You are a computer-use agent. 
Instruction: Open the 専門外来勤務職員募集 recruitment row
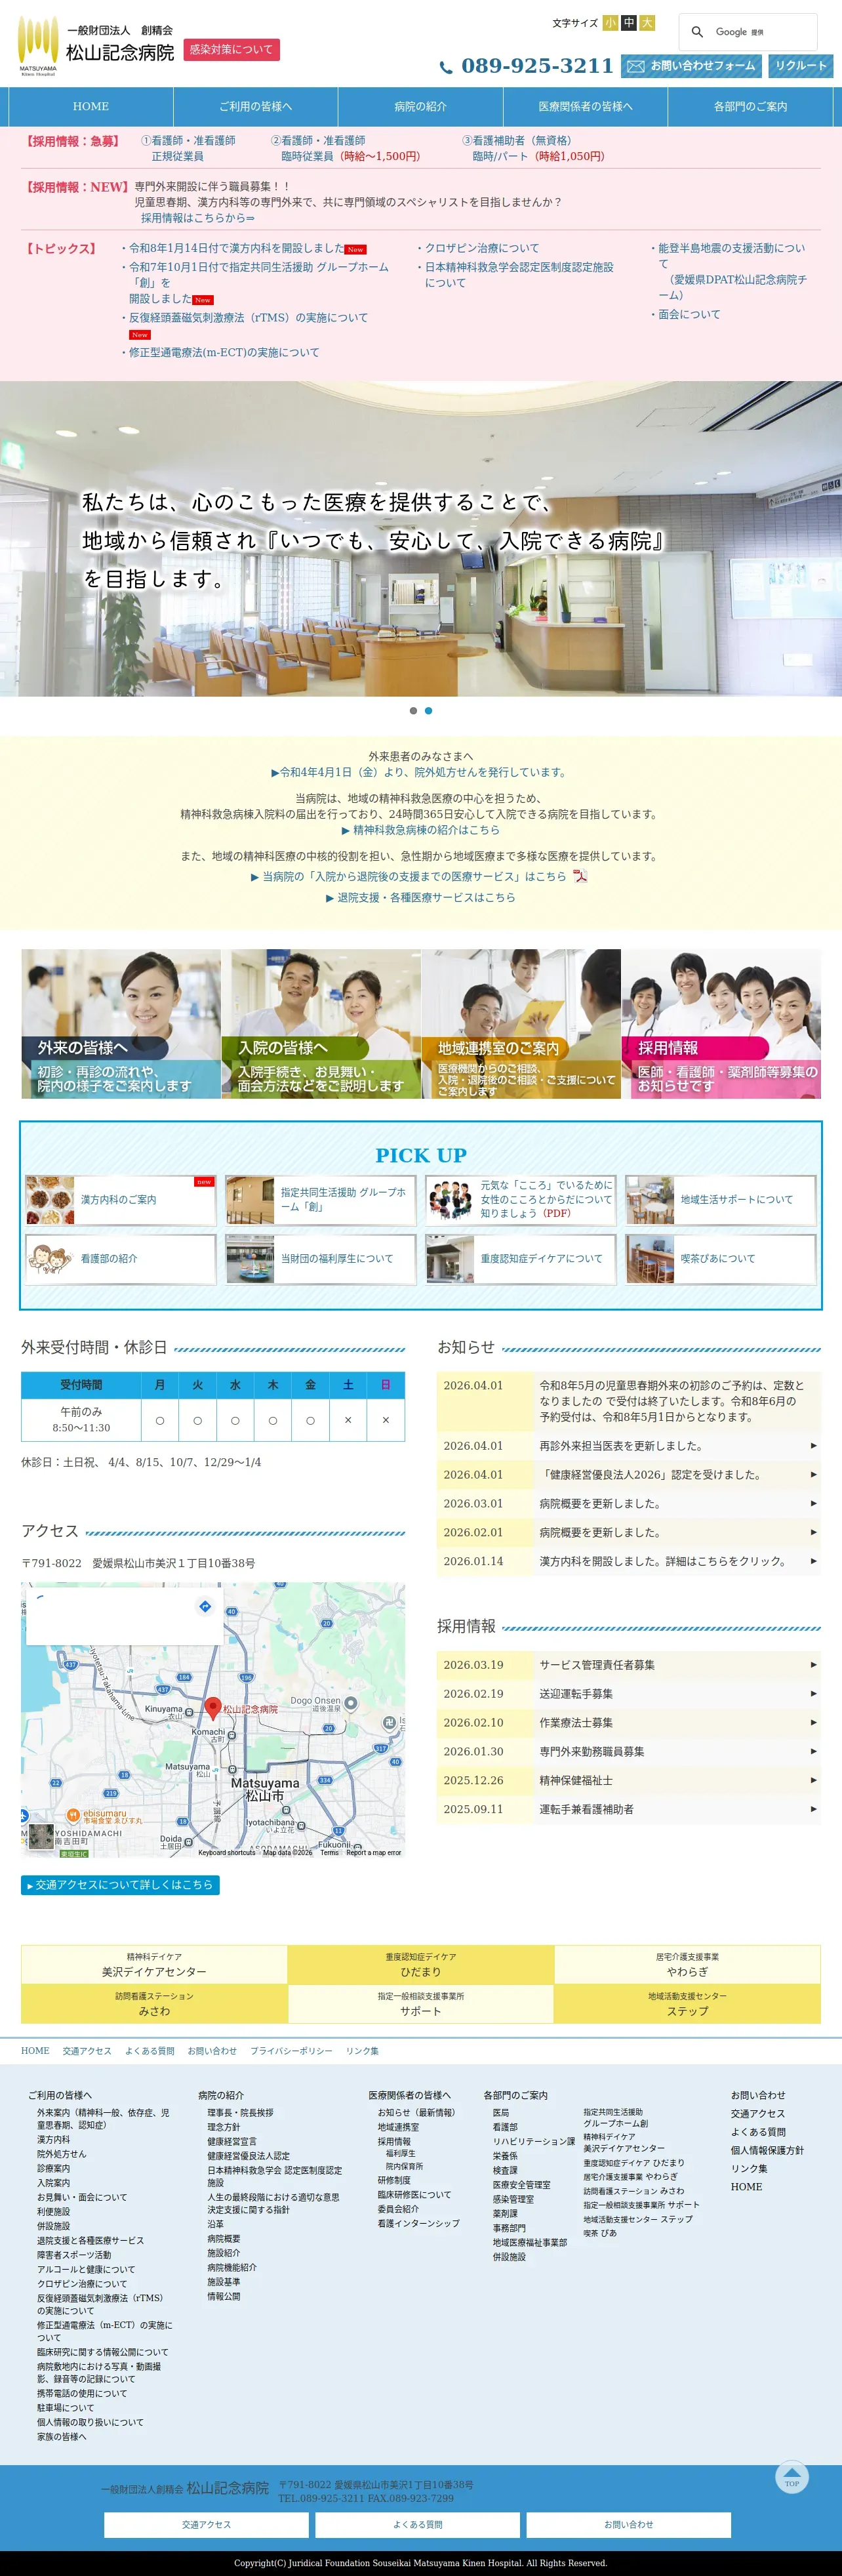tap(628, 1752)
